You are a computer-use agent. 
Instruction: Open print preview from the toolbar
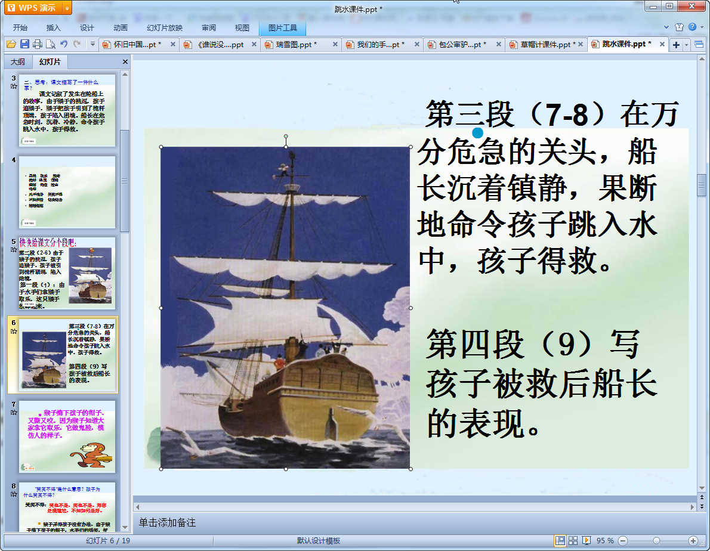click(51, 44)
